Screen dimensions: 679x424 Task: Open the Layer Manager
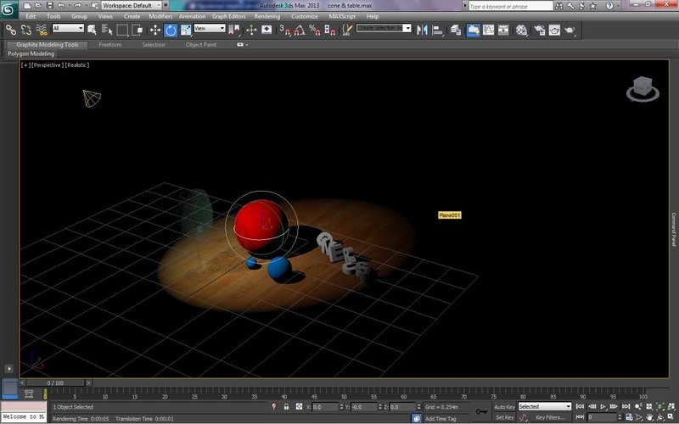pyautogui.click(x=455, y=30)
